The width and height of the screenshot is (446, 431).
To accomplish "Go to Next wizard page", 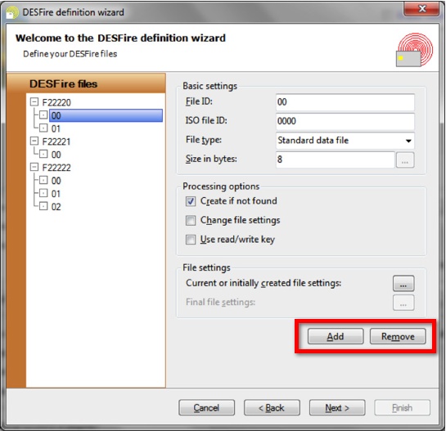I will pos(337,407).
